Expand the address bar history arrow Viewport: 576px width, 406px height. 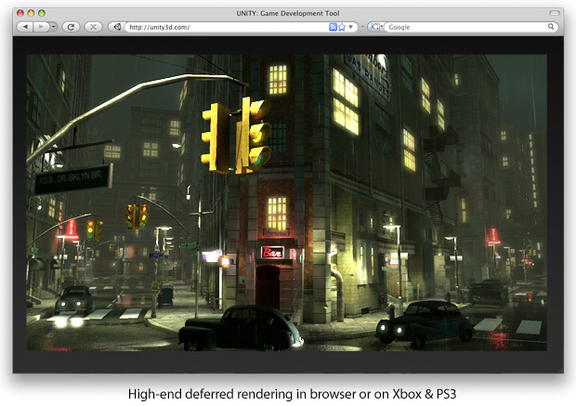[x=351, y=27]
